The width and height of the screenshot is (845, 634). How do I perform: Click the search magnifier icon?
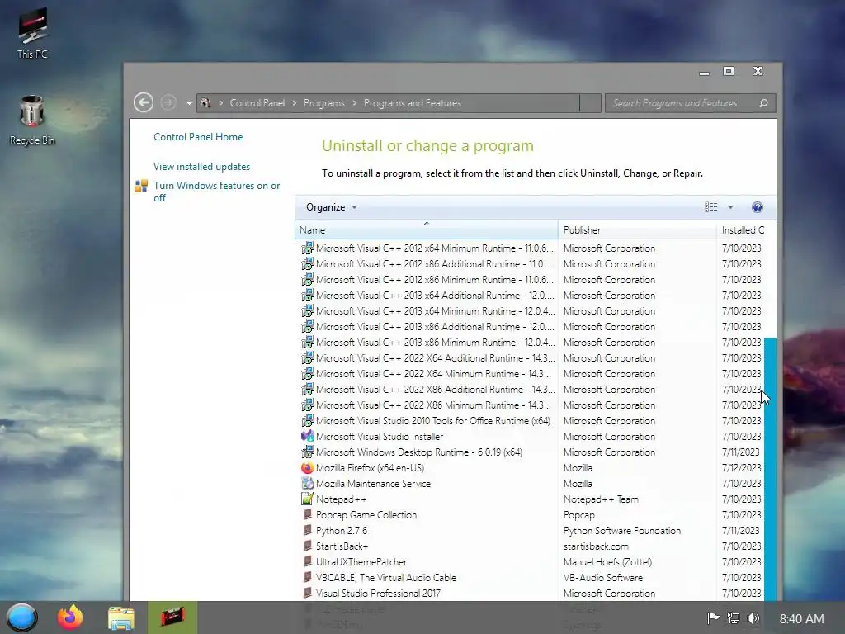point(763,103)
